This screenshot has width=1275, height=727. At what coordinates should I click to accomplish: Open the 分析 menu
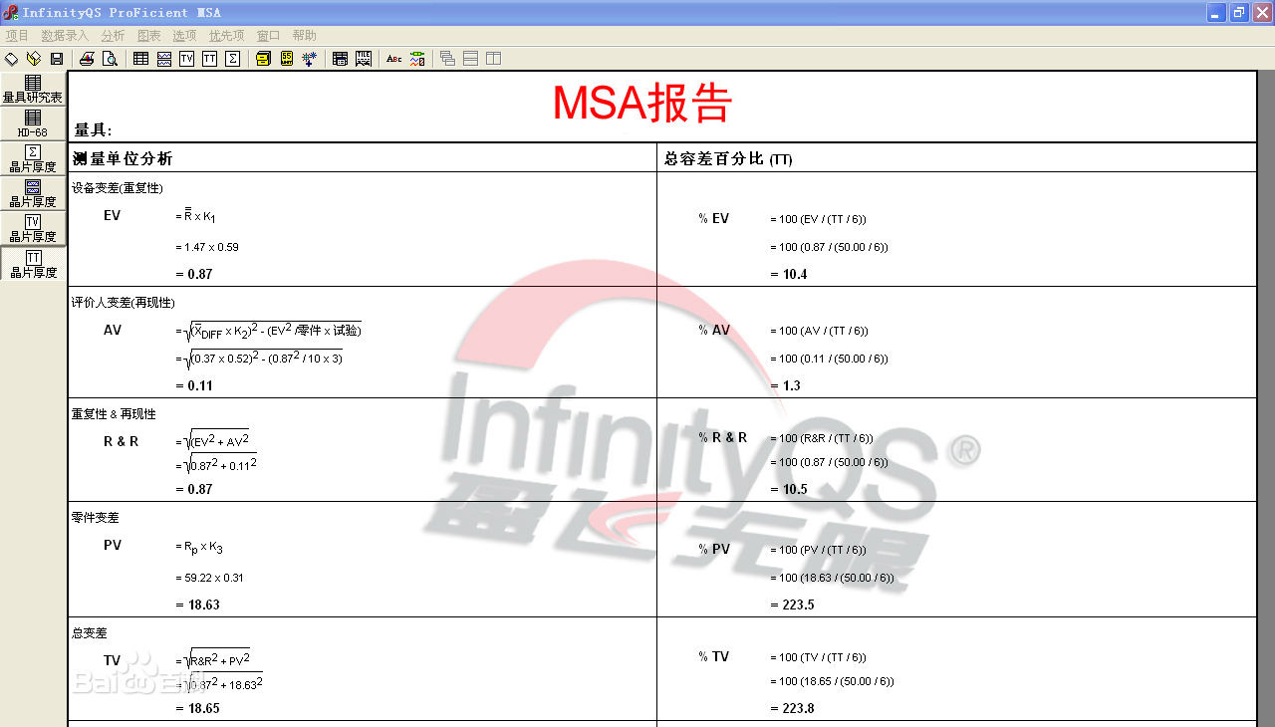coord(113,36)
